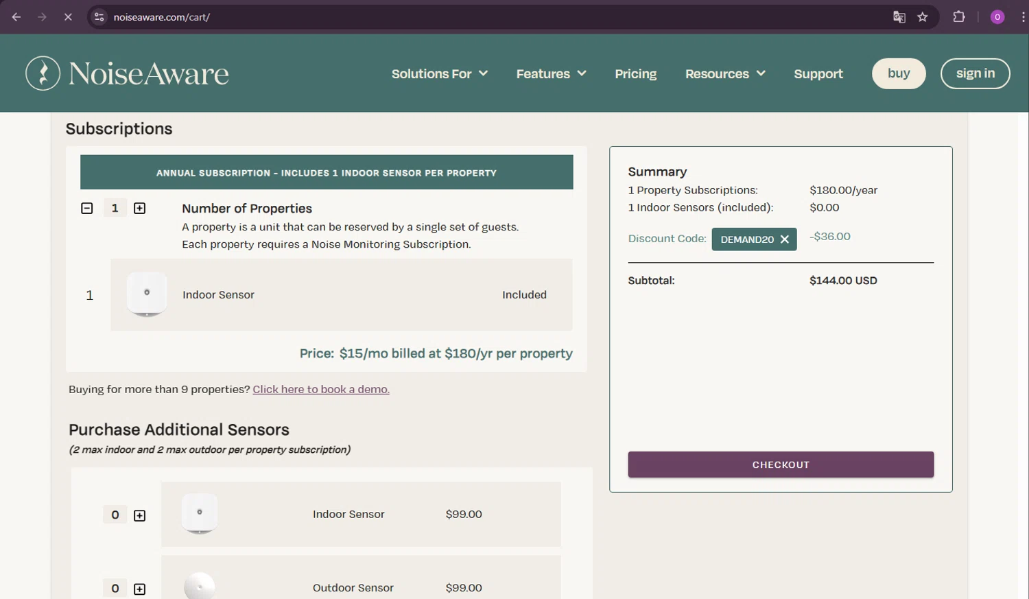
Task: Click here to book a demo
Action: 321,390
